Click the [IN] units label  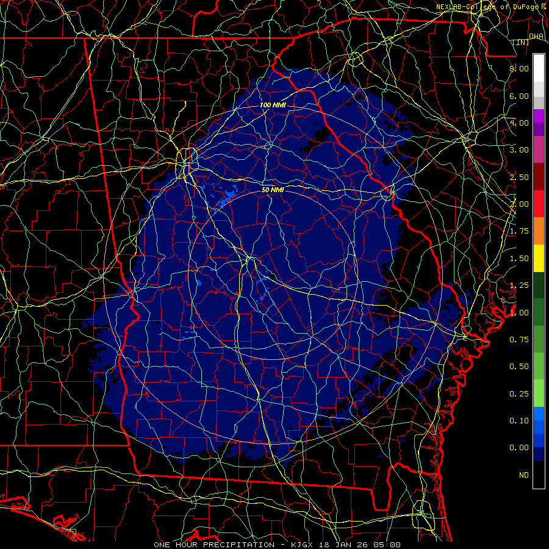[521, 42]
